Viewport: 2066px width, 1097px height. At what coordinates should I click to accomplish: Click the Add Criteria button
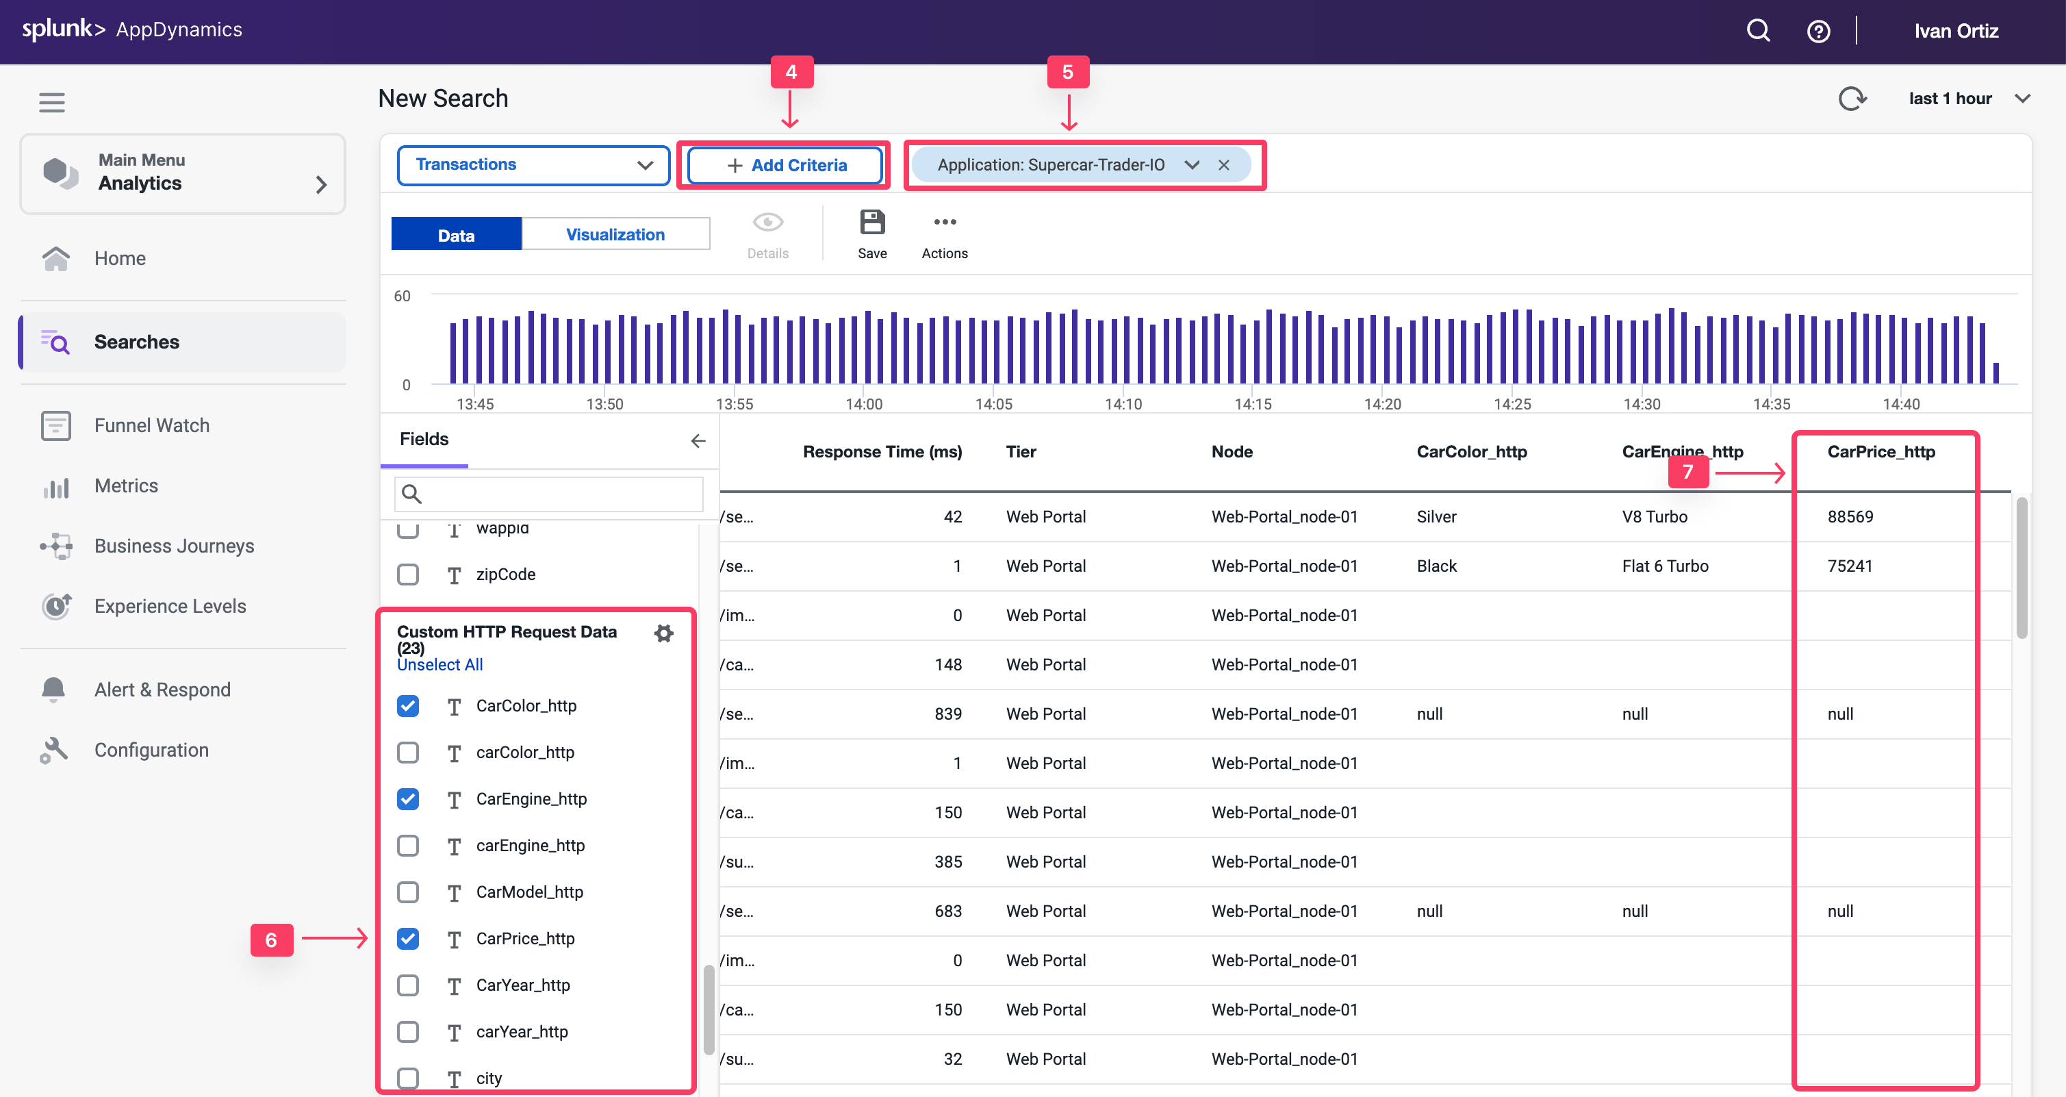point(785,165)
